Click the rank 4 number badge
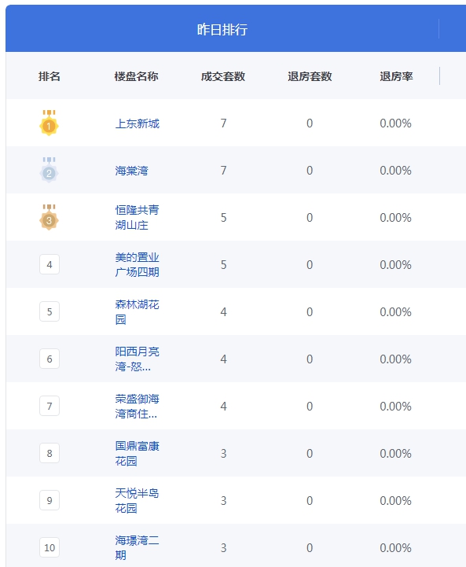Screen dimensions: 466x567 50,264
